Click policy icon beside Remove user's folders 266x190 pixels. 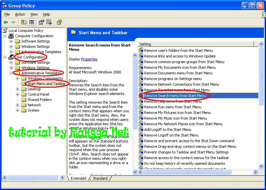click(141, 50)
